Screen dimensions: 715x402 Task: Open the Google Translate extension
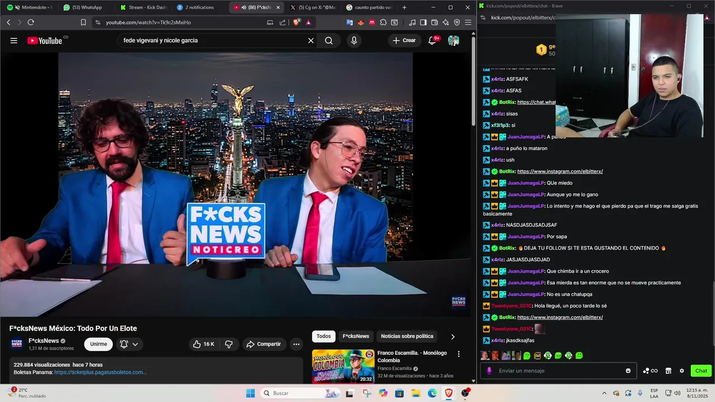(x=350, y=22)
